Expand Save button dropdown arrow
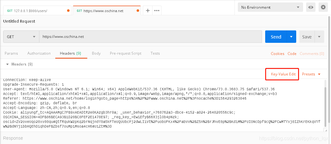Image resolution: width=331 pixels, height=144 pixels. (x=320, y=37)
